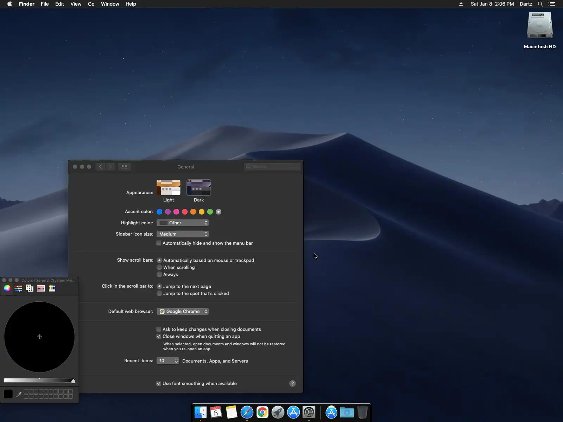Viewport: 563px width, 422px height.
Task: Open the Edit menu
Action: pos(59,4)
